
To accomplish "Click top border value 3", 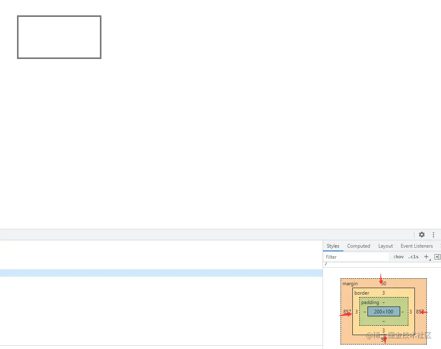I will (x=383, y=293).
